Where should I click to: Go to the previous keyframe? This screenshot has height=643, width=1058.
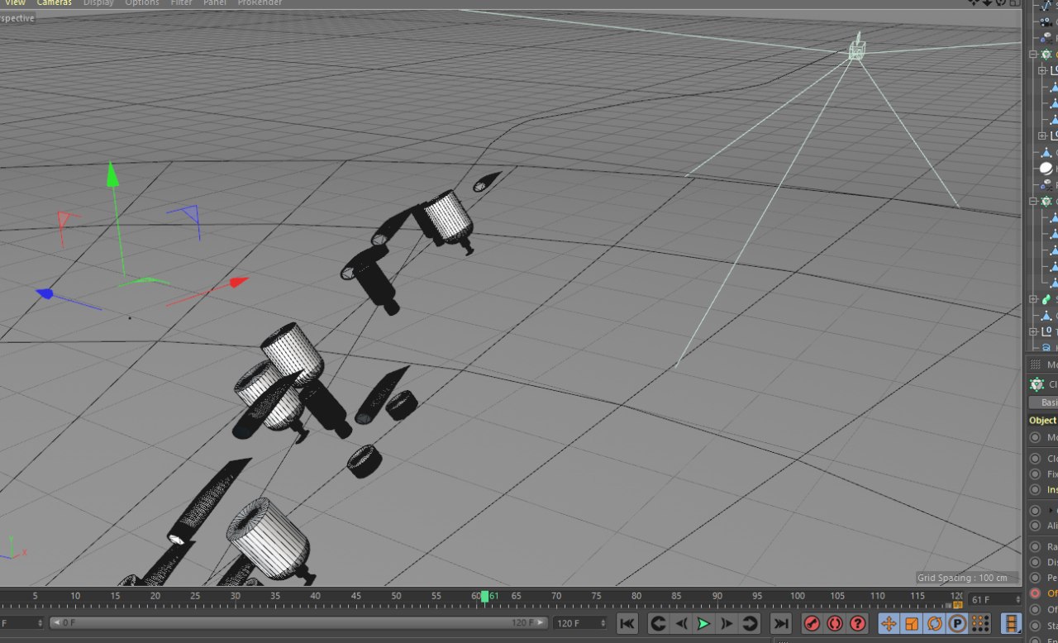point(658,623)
